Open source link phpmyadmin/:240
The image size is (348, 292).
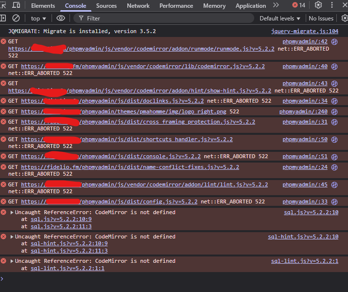tap(303, 111)
